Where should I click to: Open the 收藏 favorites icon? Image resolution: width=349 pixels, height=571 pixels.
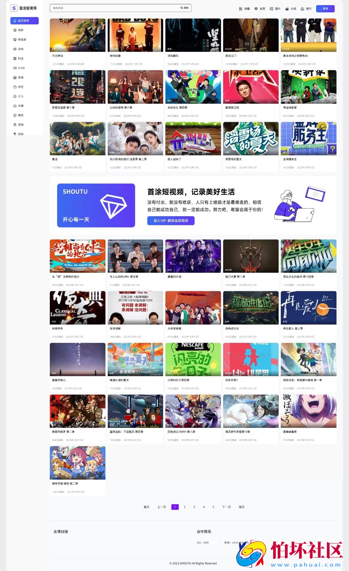pos(241,9)
